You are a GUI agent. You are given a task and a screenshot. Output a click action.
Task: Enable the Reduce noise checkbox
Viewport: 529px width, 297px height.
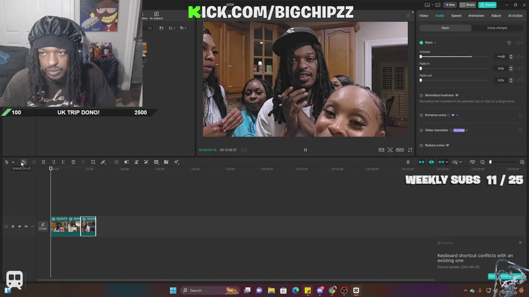click(x=421, y=145)
